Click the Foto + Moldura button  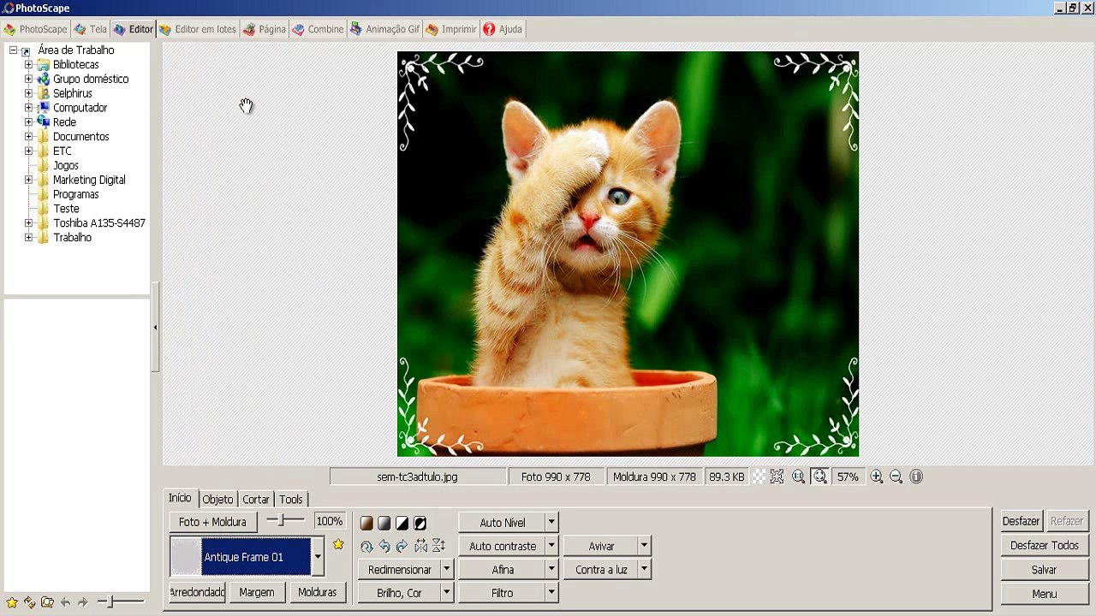(212, 522)
